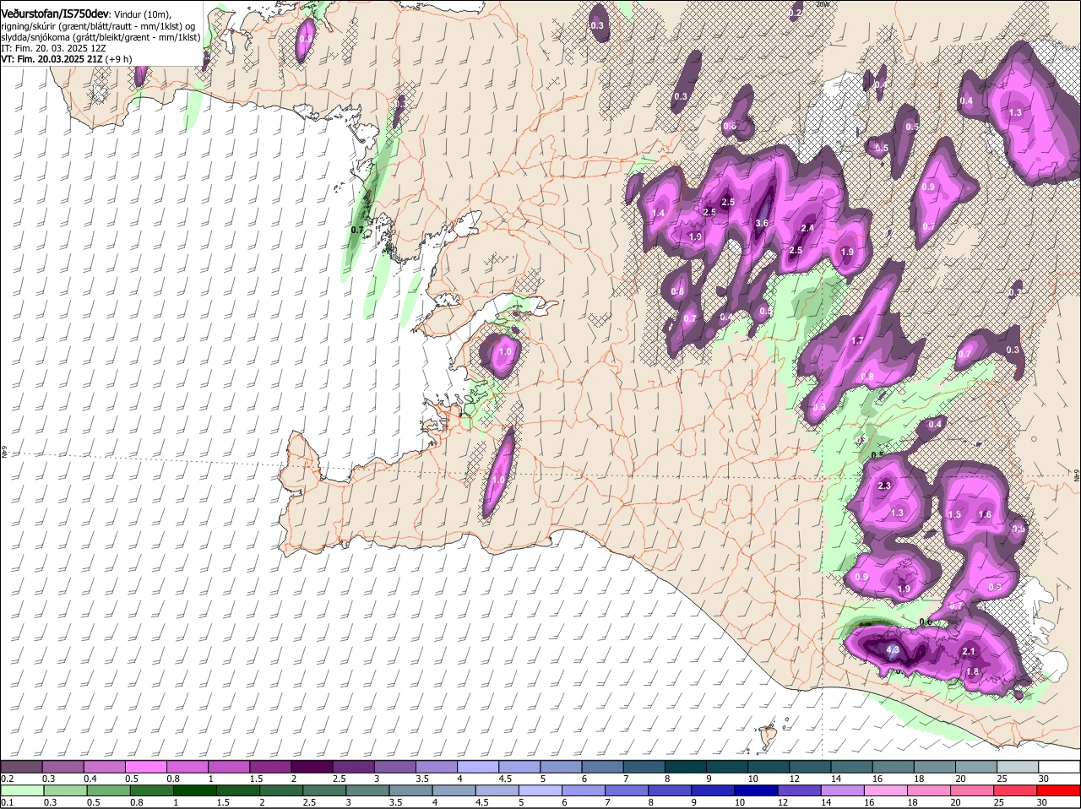Select the 2.3 value label on the map
The height and width of the screenshot is (809, 1081).
pyautogui.click(x=884, y=486)
